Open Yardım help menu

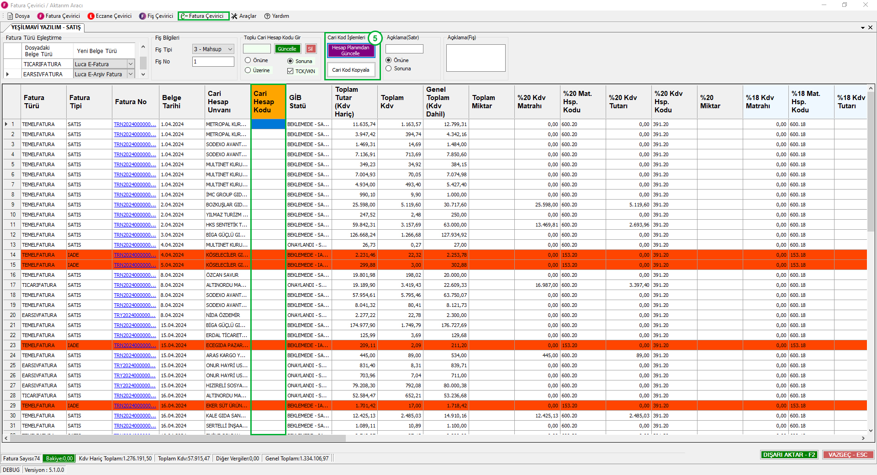[x=277, y=16]
